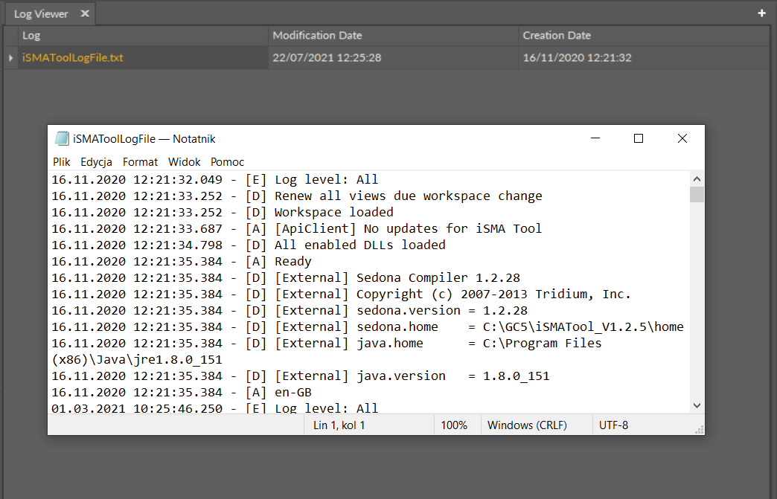Open the Widok menu

184,161
